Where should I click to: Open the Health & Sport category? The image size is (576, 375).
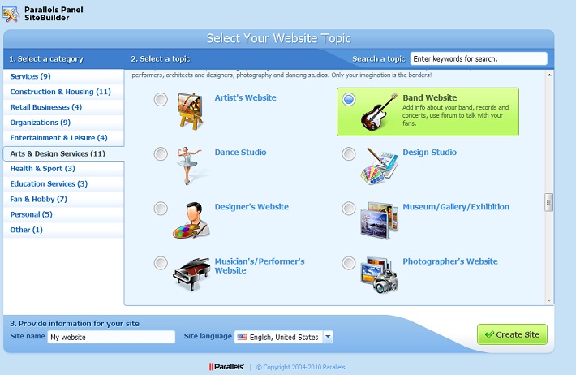42,169
